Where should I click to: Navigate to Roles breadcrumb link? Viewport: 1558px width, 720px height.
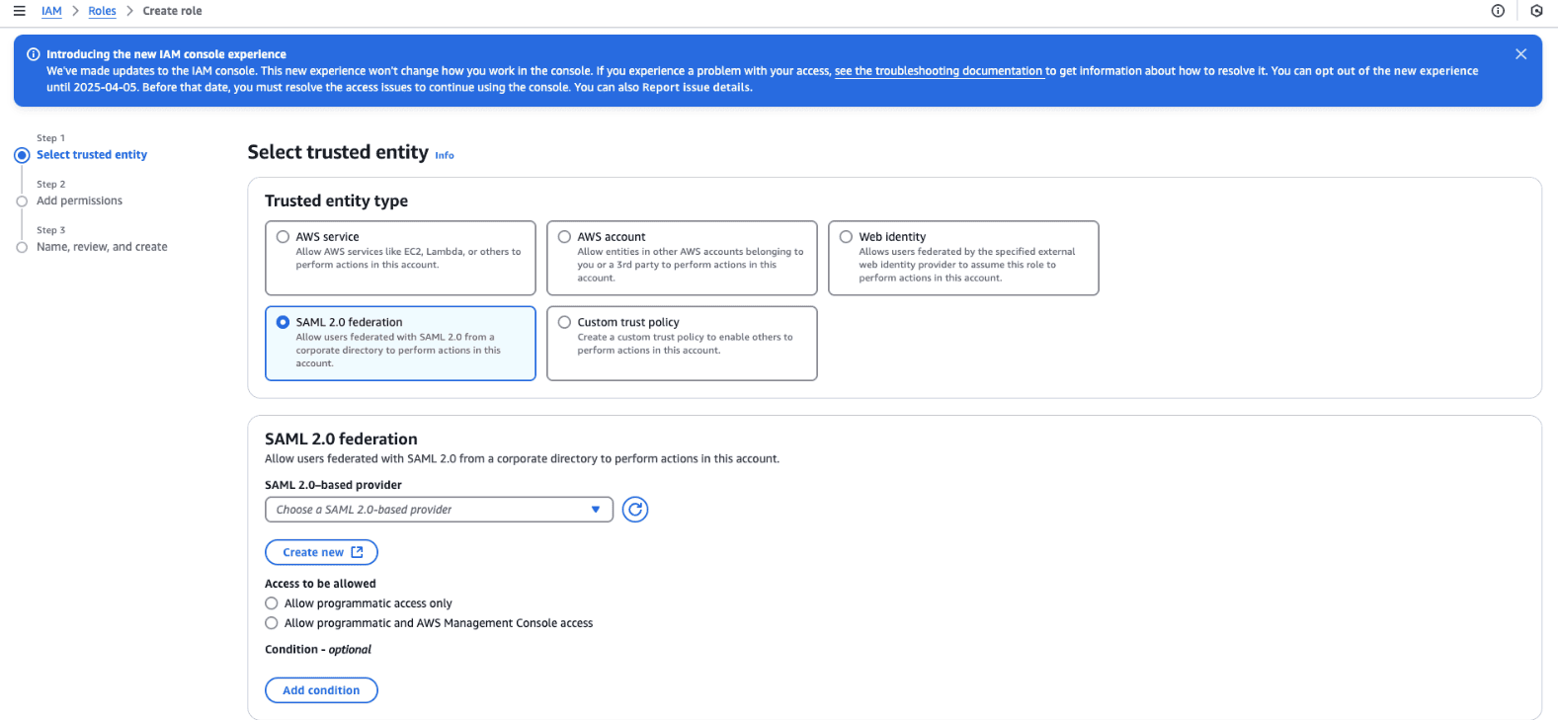102,11
